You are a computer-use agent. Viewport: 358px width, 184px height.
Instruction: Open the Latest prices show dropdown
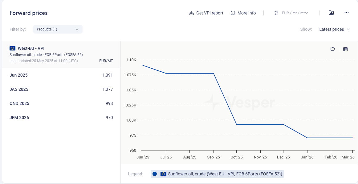coord(335,29)
